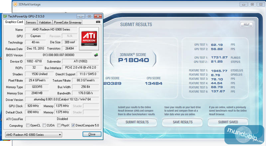Viewport: 266px width, 146px height.
Task: Click the Pixel Fillrate value 29.4 GPixel/s
Action: (37, 80)
